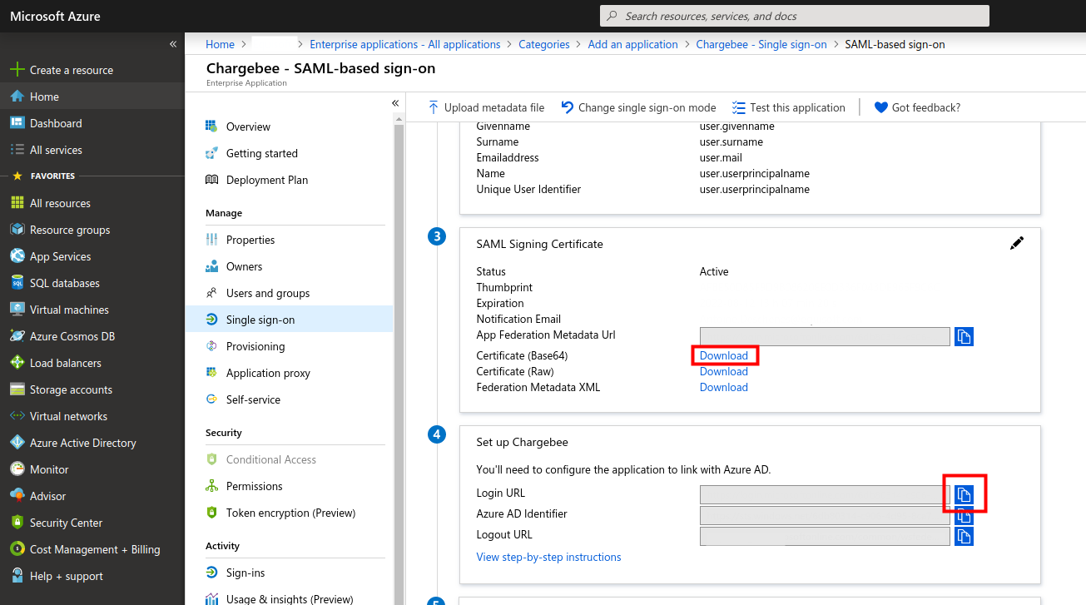This screenshot has width=1086, height=605.
Task: Open All resources grid icon
Action: 17,203
